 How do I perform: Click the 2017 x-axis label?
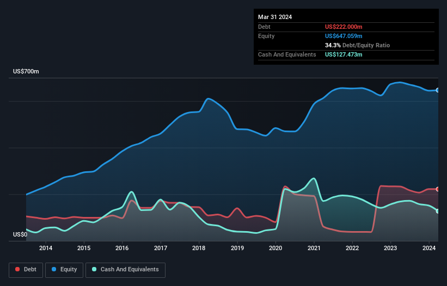(x=161, y=248)
